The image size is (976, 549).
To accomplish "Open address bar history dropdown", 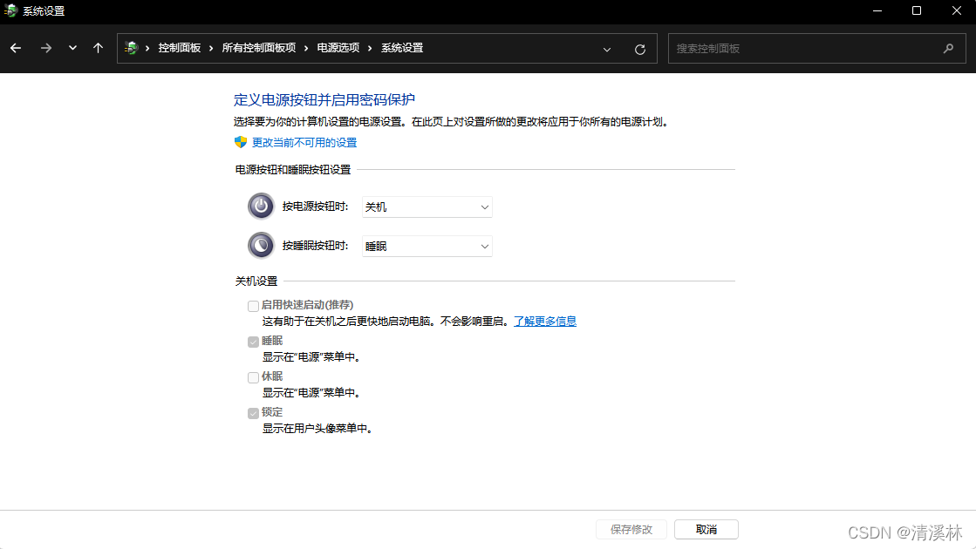I will pos(607,49).
